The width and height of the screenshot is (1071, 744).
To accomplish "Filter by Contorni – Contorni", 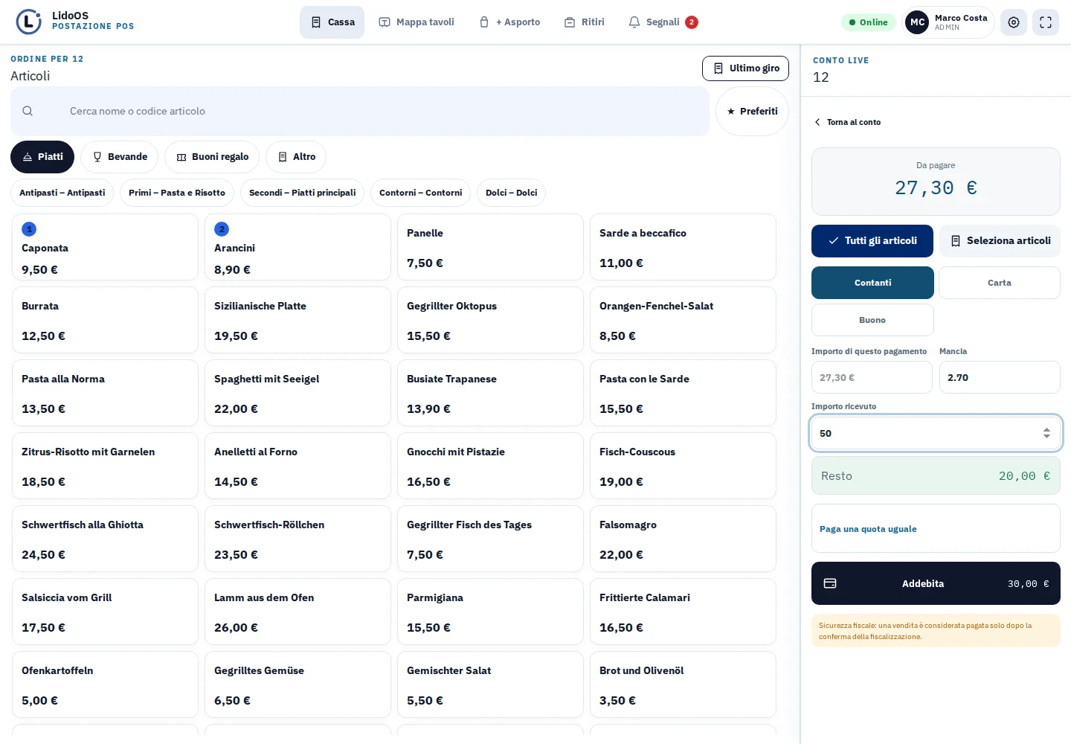I will coord(420,193).
